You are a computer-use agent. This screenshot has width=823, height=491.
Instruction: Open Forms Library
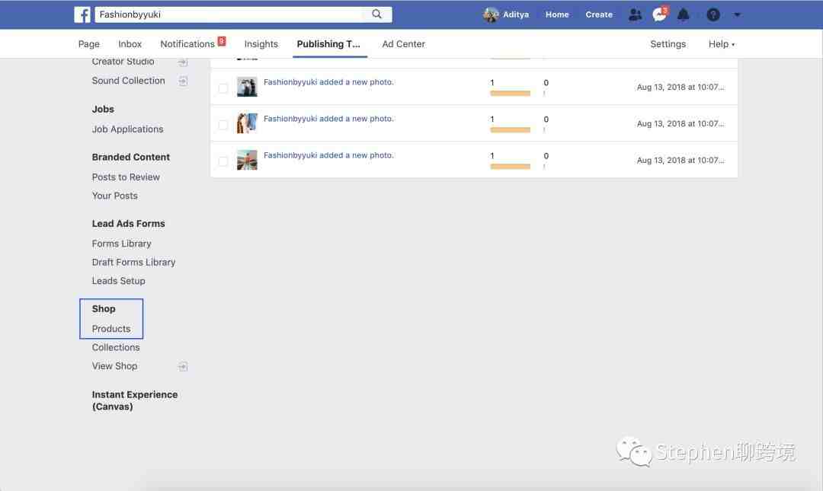coord(121,244)
